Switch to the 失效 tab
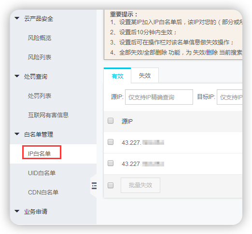 point(145,76)
